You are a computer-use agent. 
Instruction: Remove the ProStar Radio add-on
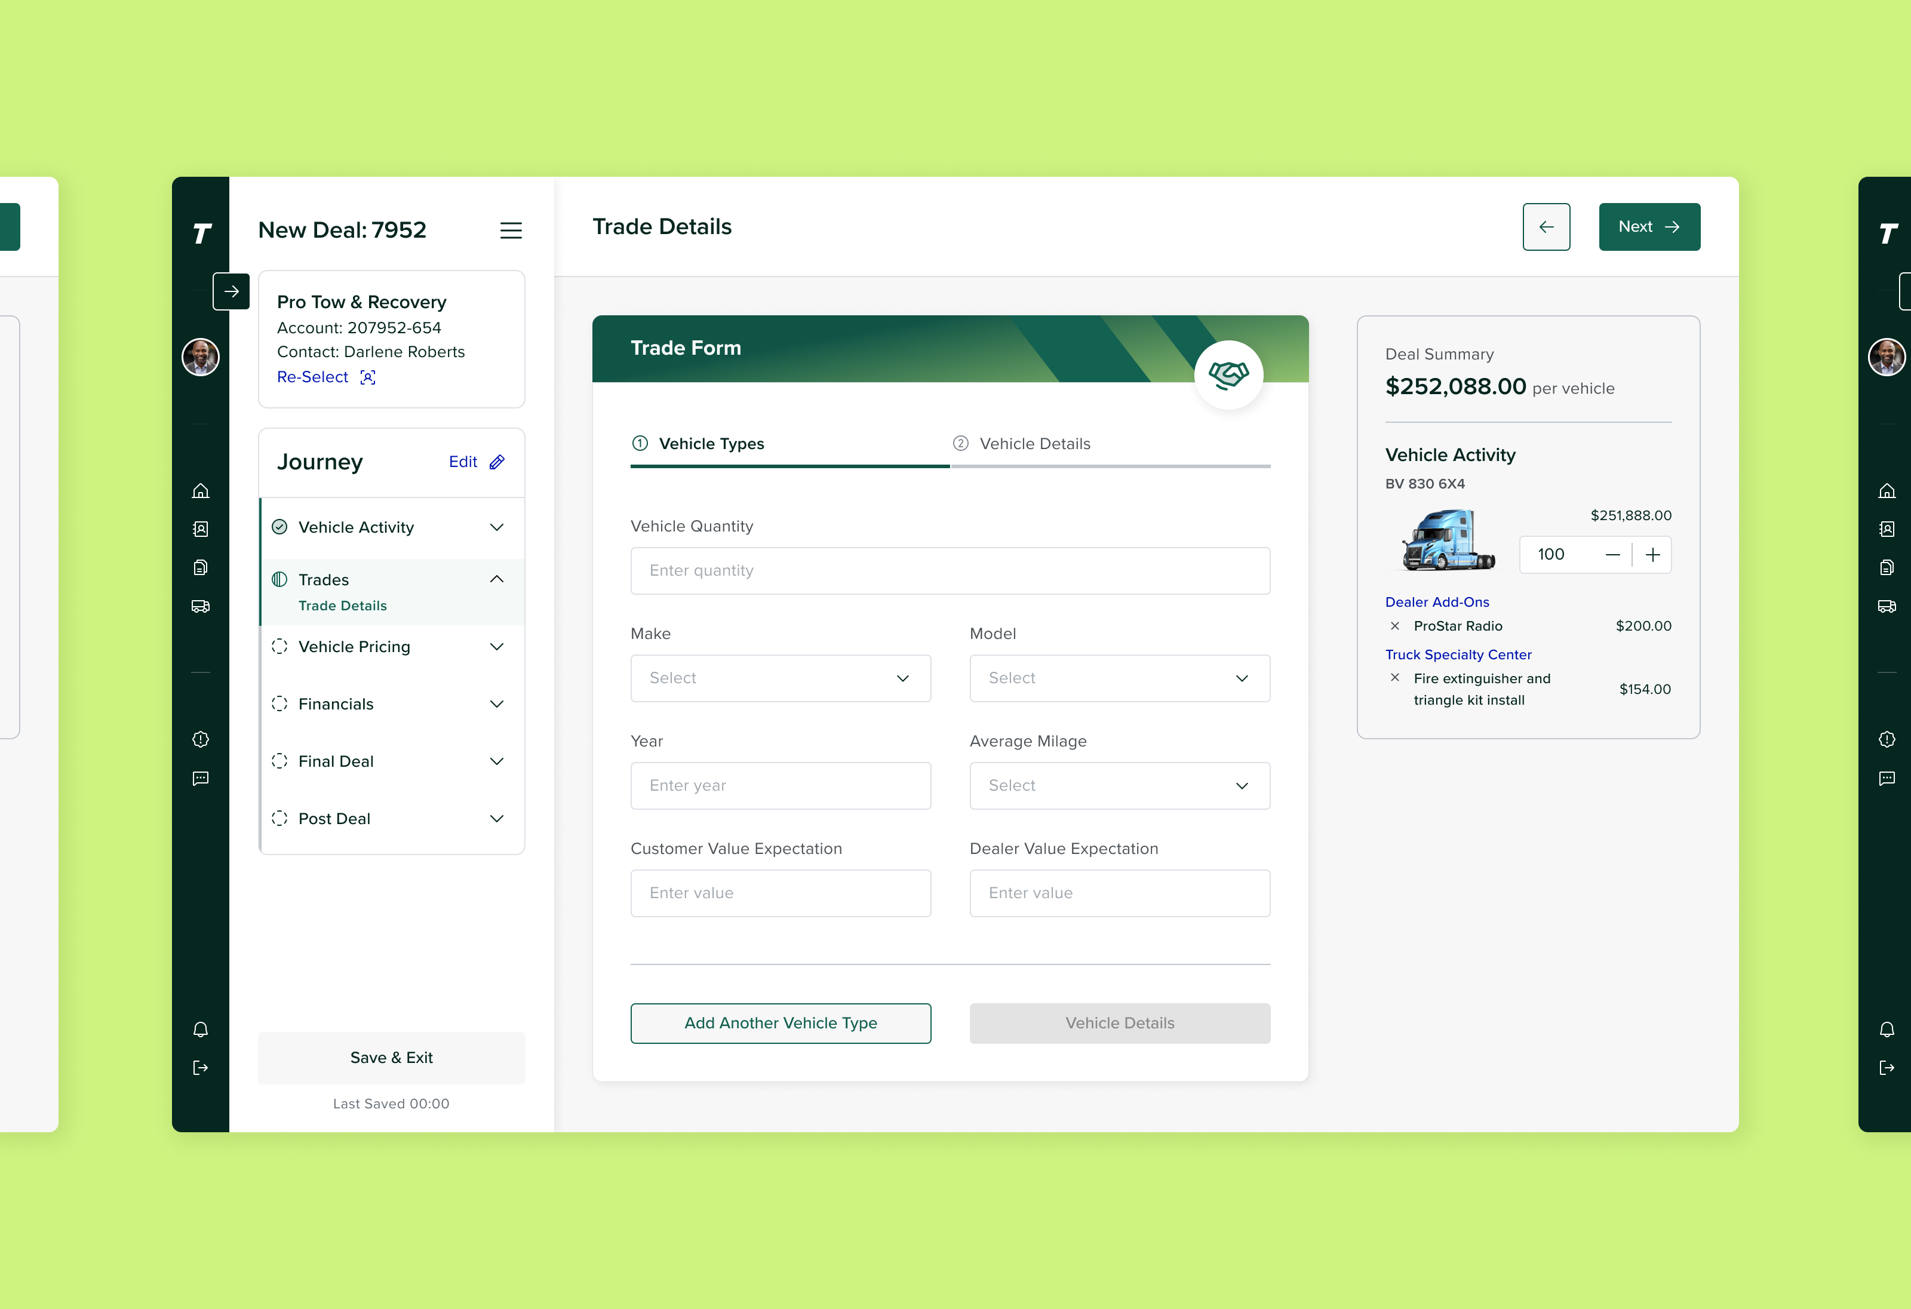pyautogui.click(x=1396, y=626)
